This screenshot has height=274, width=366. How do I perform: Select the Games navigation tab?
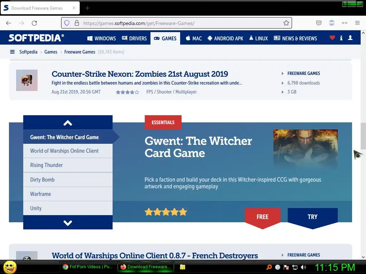(165, 39)
